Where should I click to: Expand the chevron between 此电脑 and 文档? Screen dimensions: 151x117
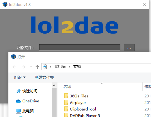(x=69, y=67)
